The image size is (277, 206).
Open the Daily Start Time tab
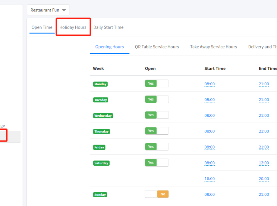pyautogui.click(x=108, y=27)
